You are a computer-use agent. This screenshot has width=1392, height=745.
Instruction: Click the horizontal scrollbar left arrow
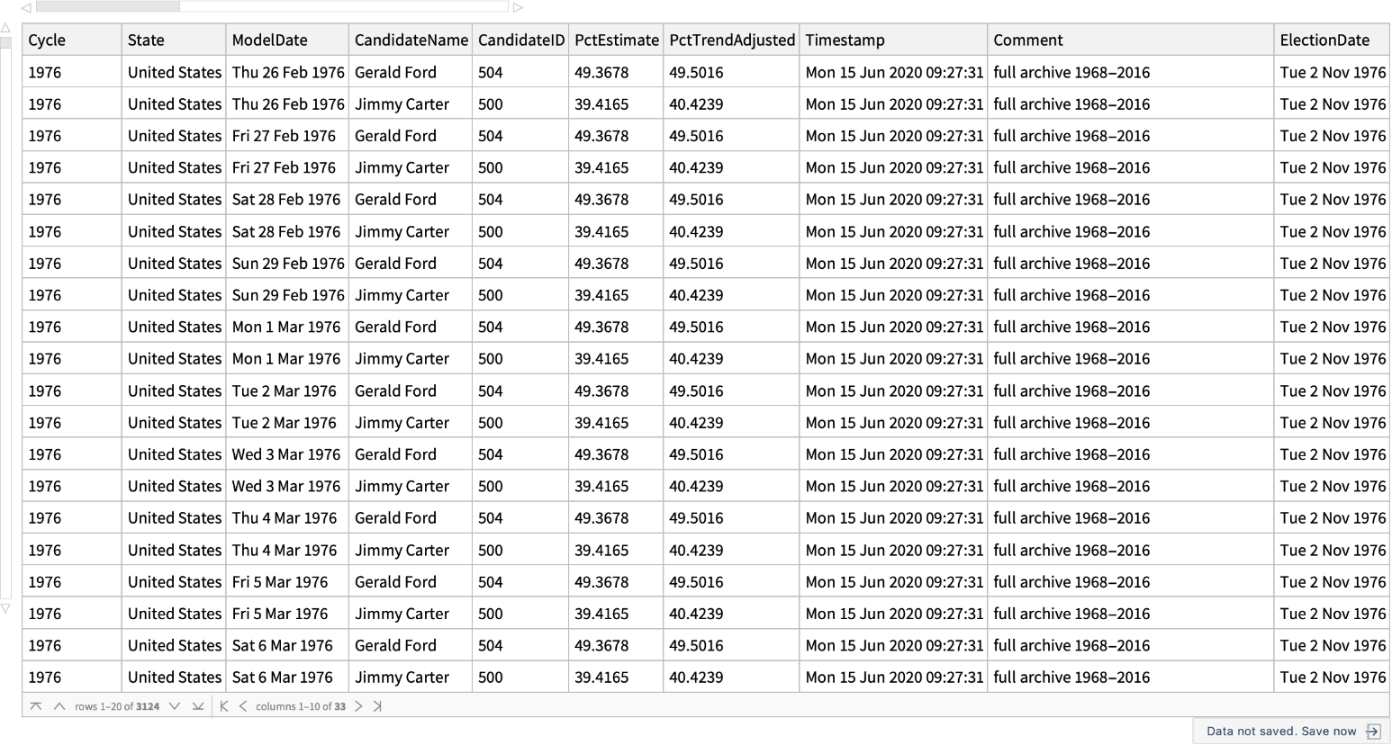pyautogui.click(x=26, y=7)
